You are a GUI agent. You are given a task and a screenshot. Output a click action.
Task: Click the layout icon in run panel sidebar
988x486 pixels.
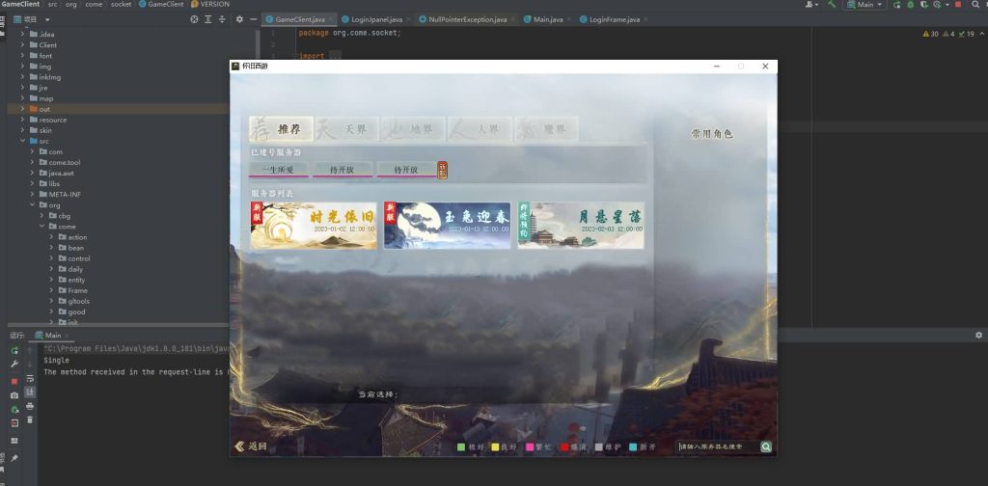(x=14, y=441)
